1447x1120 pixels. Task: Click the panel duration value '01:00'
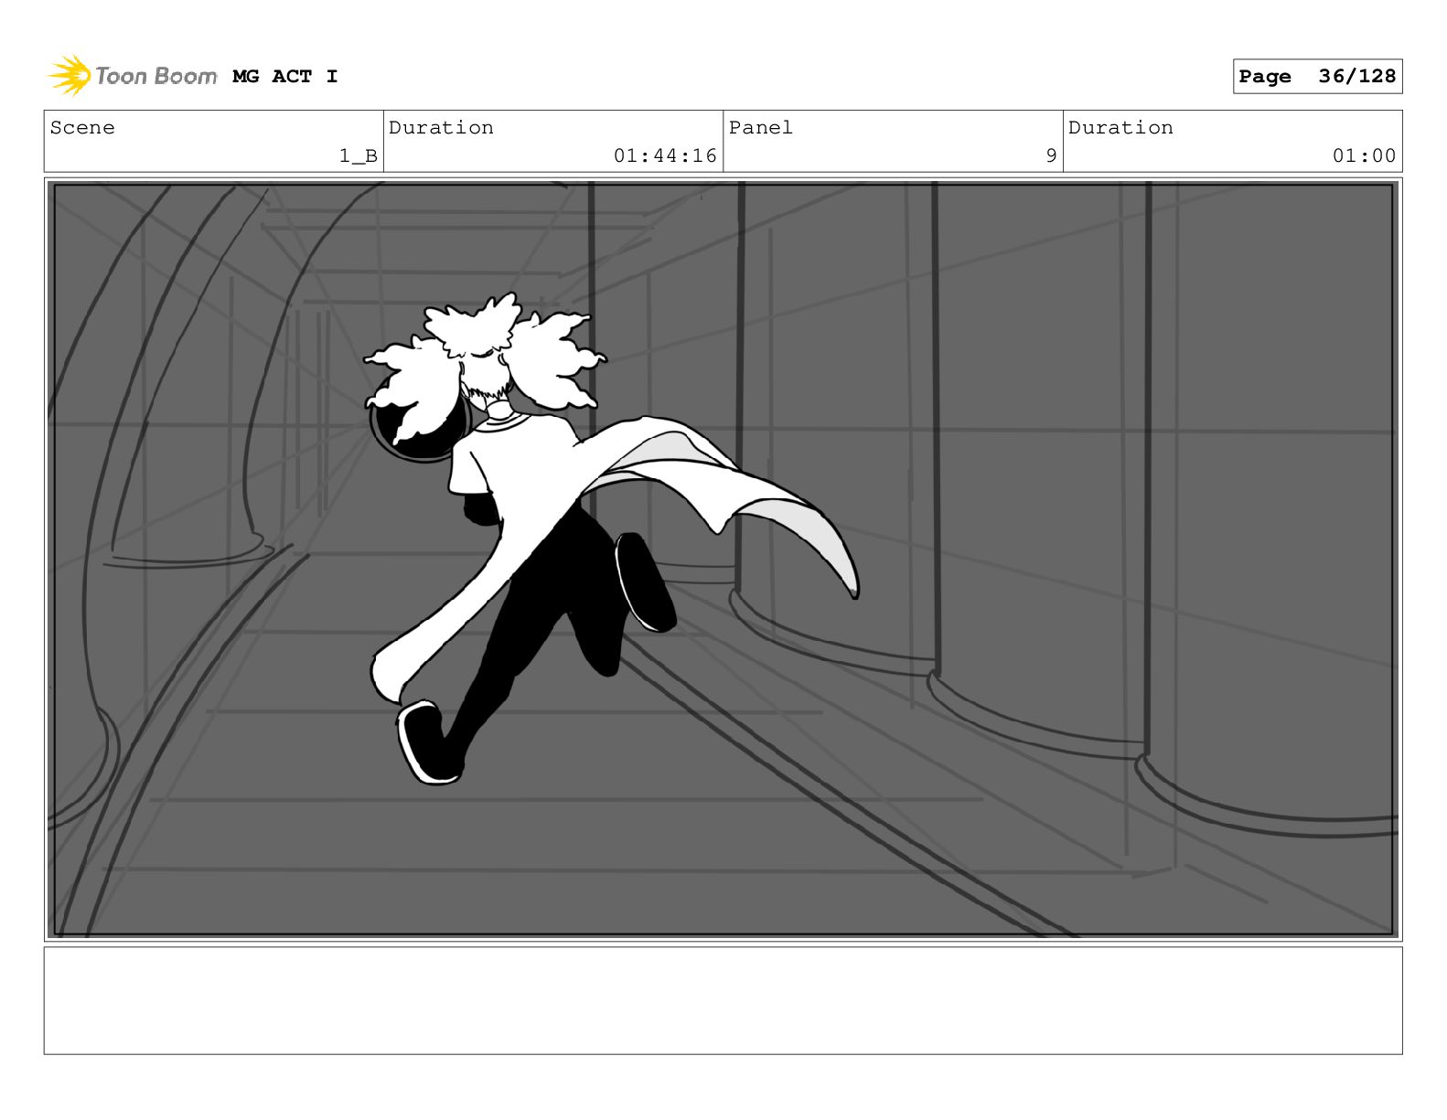click(1364, 156)
